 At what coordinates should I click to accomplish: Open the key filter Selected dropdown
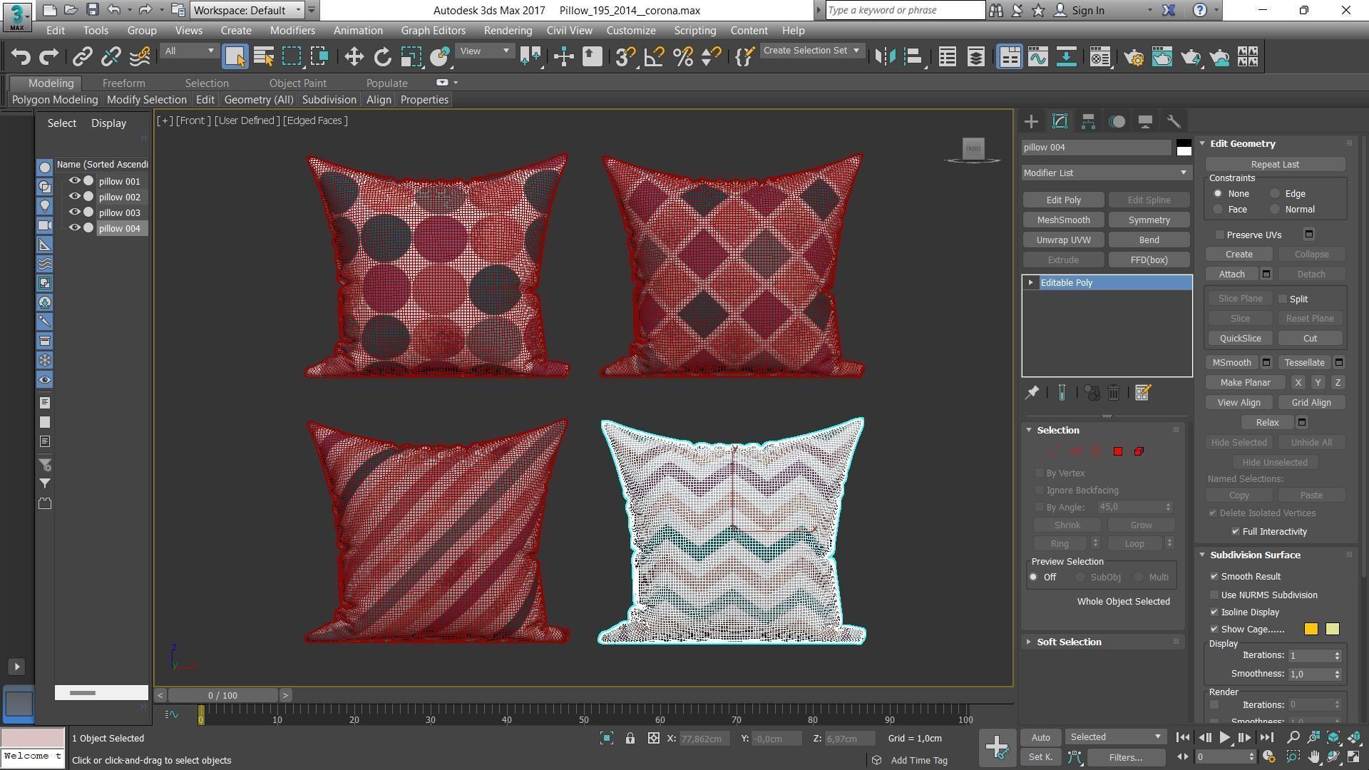pyautogui.click(x=1115, y=737)
